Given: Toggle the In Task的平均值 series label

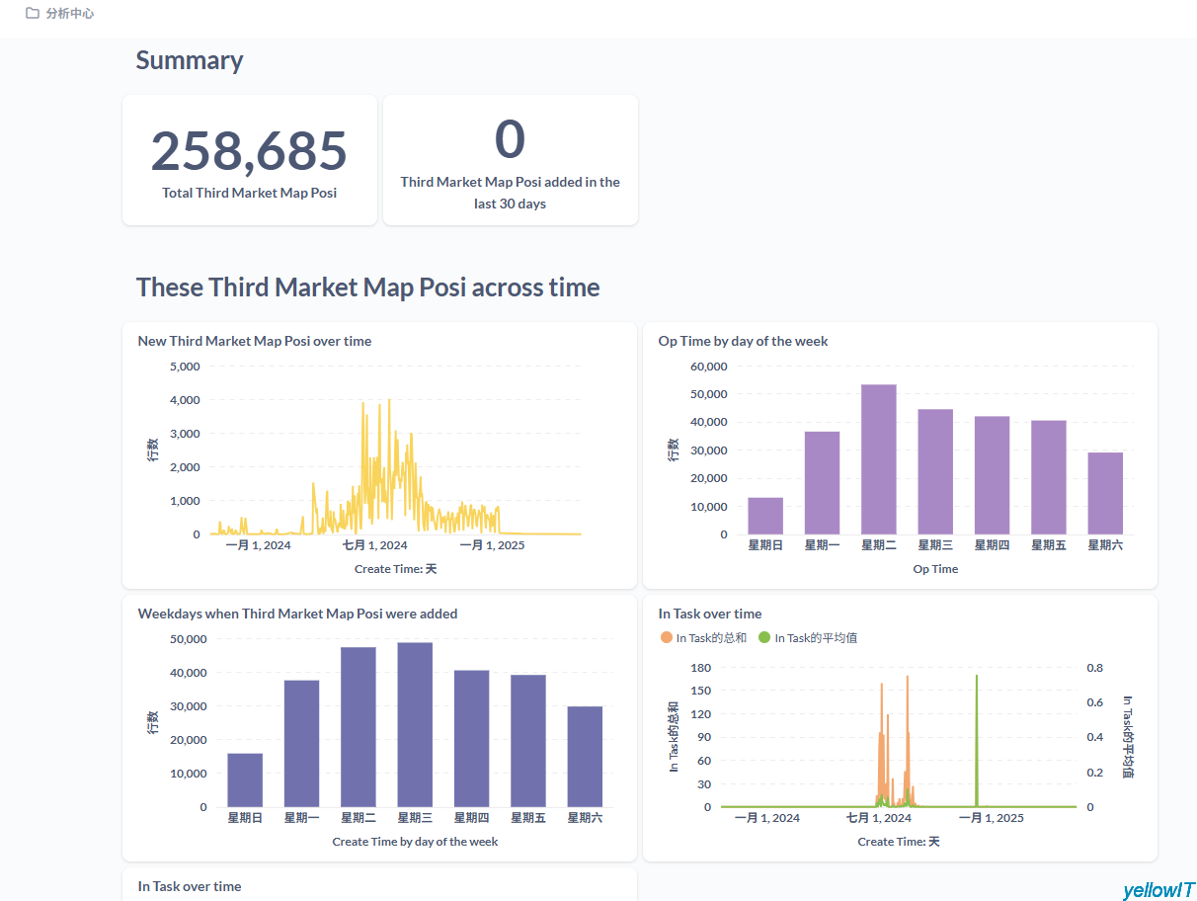Looking at the screenshot, I should coord(816,638).
